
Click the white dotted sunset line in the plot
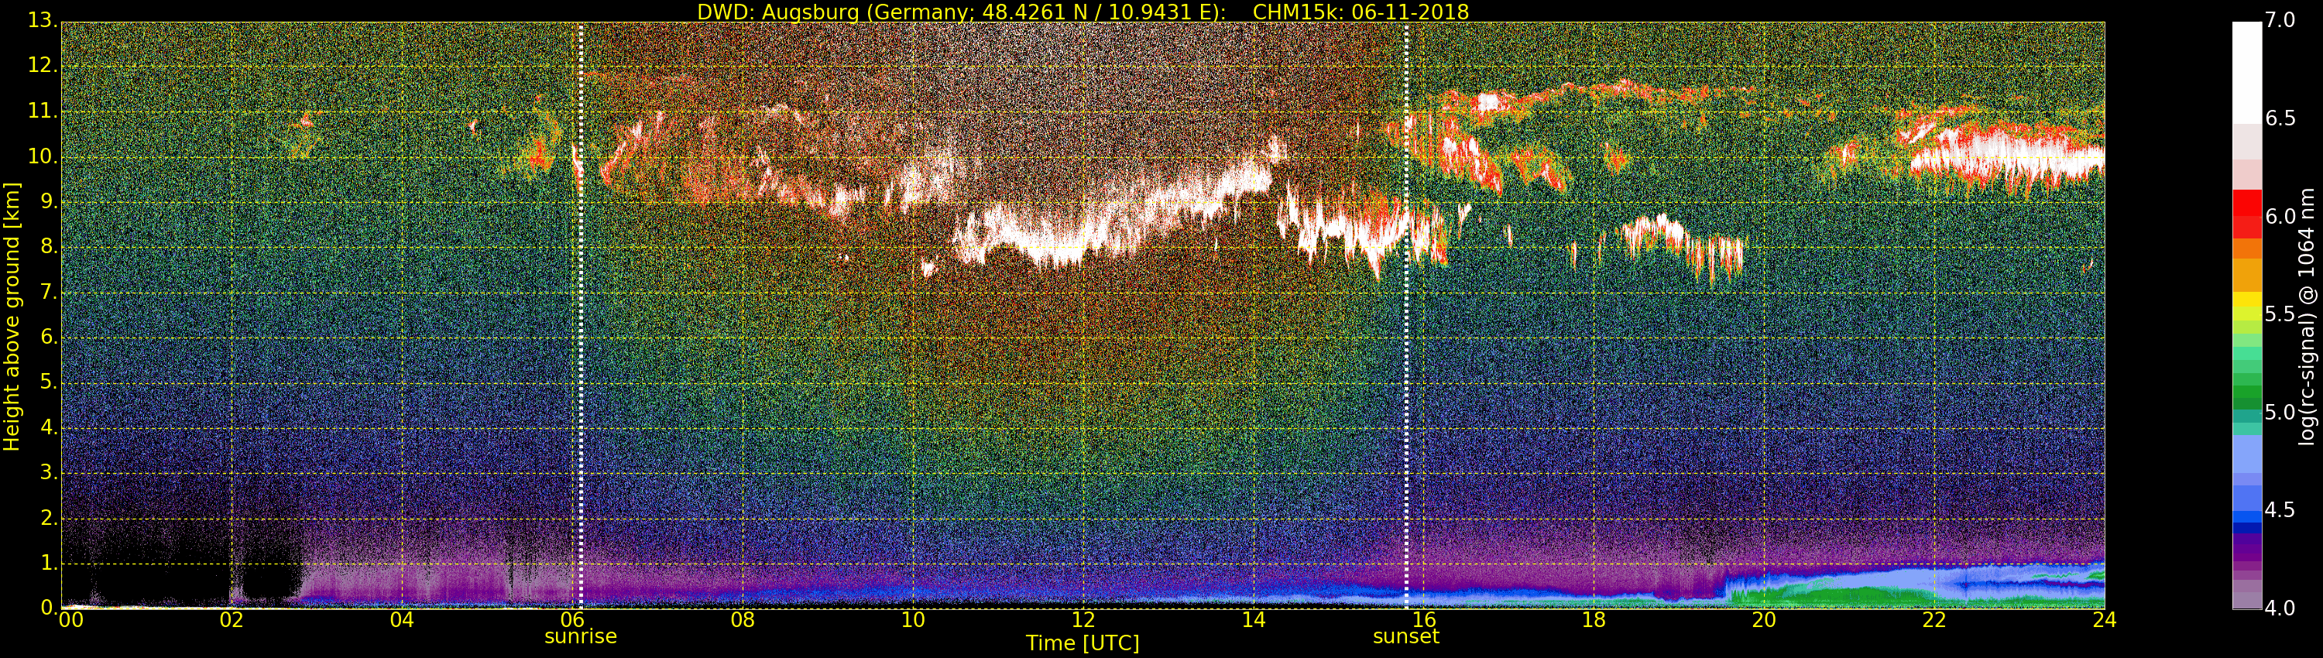1406,316
